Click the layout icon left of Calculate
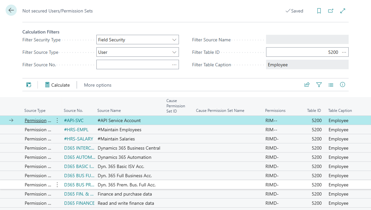 (x=29, y=85)
